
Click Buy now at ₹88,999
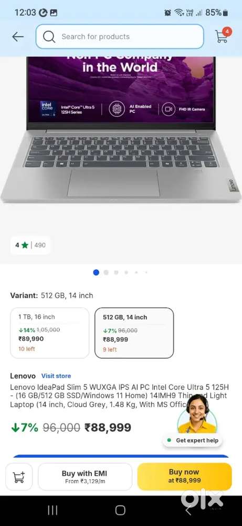pyautogui.click(x=184, y=477)
